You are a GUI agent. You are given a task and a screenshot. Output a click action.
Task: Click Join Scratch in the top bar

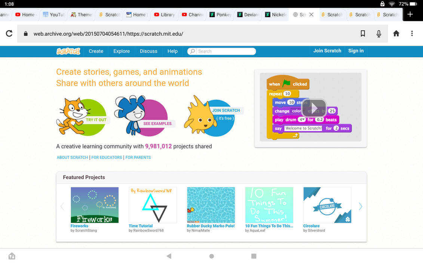pyautogui.click(x=327, y=51)
